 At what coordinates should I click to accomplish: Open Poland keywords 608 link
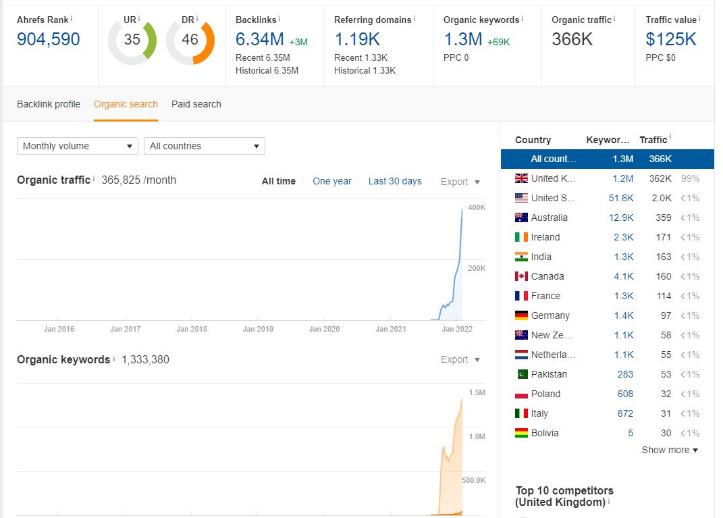pyautogui.click(x=625, y=394)
